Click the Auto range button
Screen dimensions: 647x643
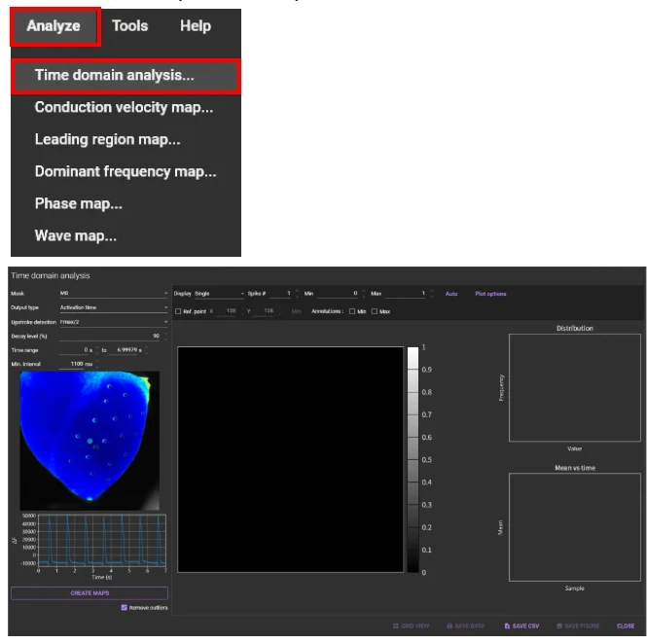(451, 293)
